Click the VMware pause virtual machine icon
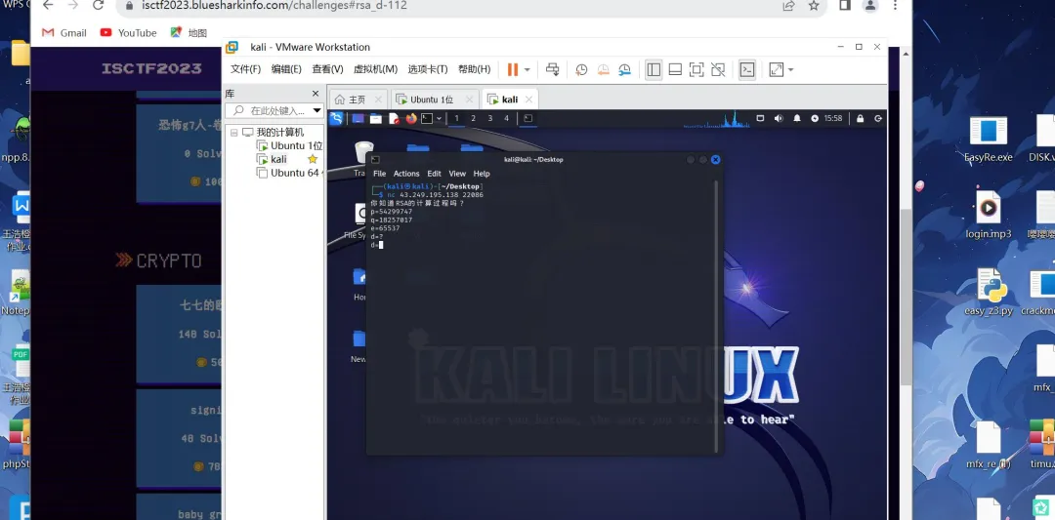The height and width of the screenshot is (520, 1055). click(x=513, y=69)
